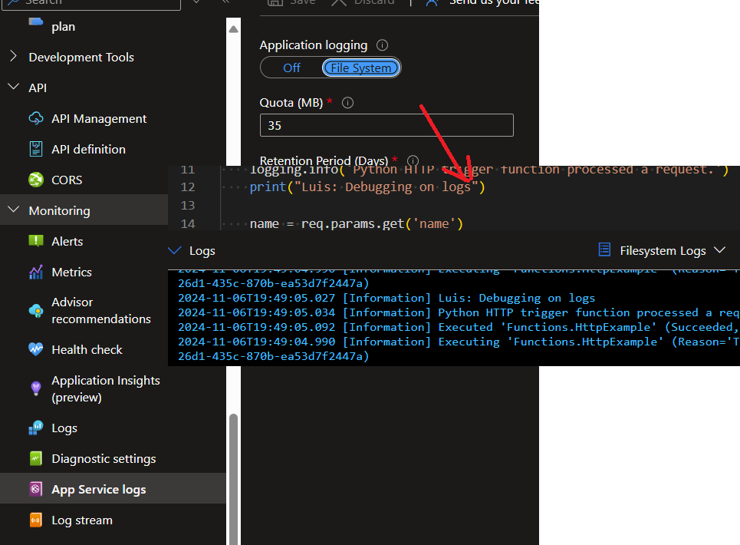Open Metrics menu item
Screen dimensions: 740x545
72,272
